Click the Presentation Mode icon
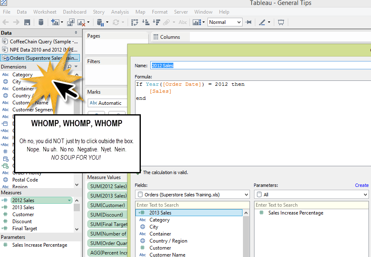The image size is (371, 257). [x=281, y=22]
